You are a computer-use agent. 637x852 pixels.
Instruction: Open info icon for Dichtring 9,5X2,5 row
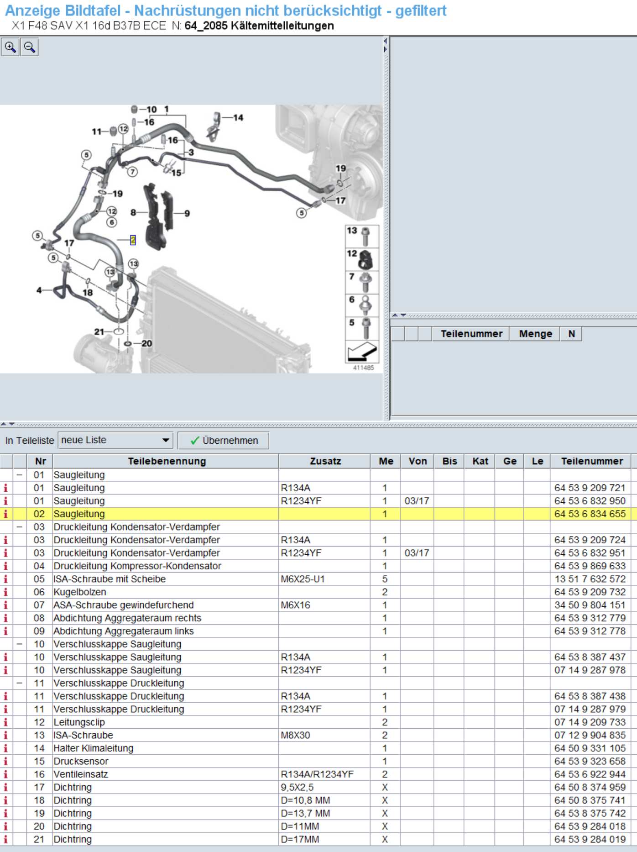[6, 787]
